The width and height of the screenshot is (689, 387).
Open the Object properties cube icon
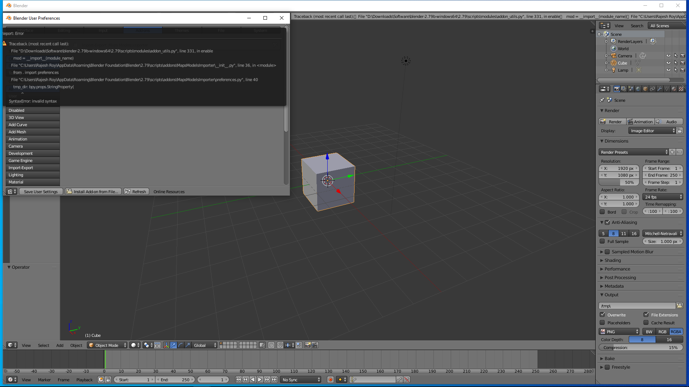[646, 89]
